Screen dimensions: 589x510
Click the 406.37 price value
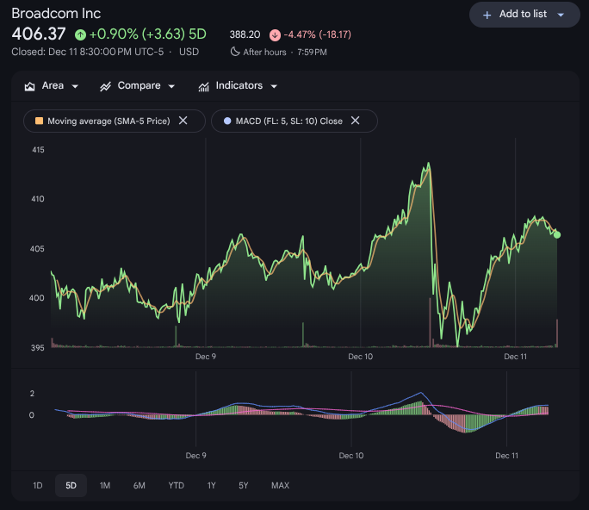pyautogui.click(x=39, y=34)
